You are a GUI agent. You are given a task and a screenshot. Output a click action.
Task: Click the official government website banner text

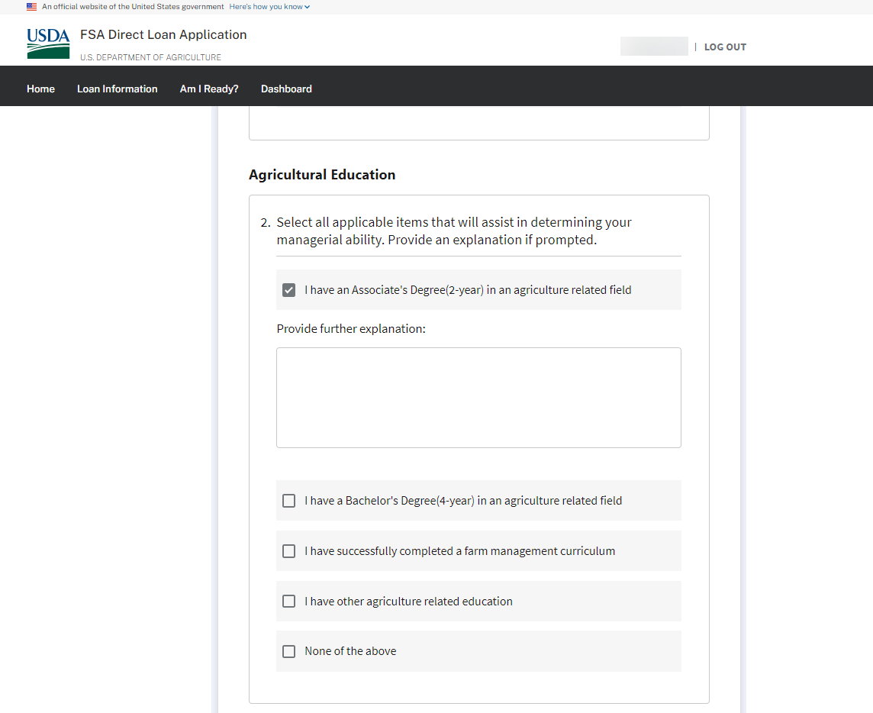tap(133, 7)
